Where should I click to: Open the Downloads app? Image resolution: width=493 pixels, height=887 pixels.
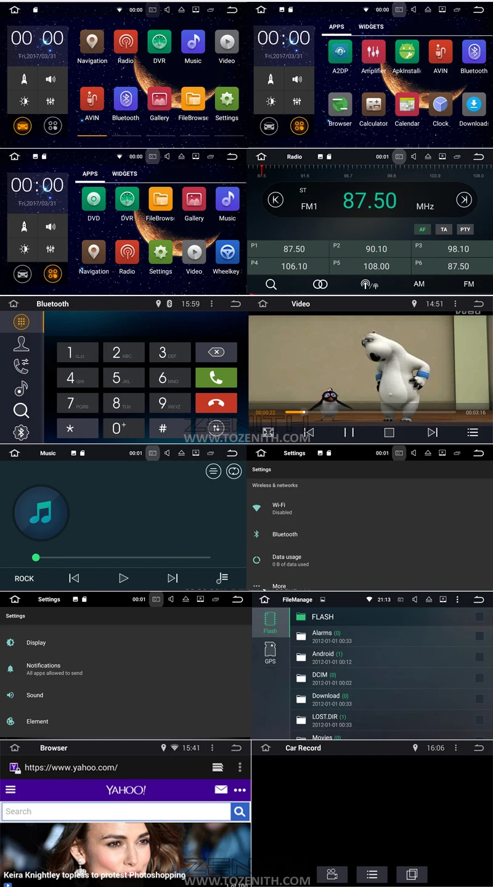474,105
